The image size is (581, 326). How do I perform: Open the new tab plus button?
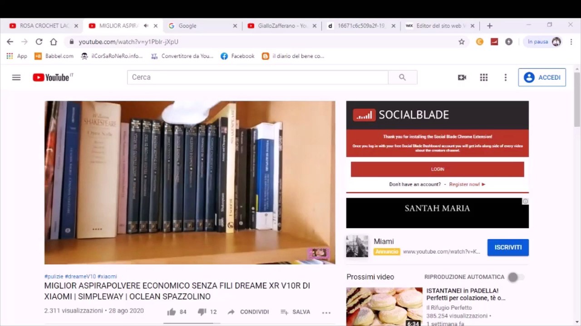click(489, 26)
